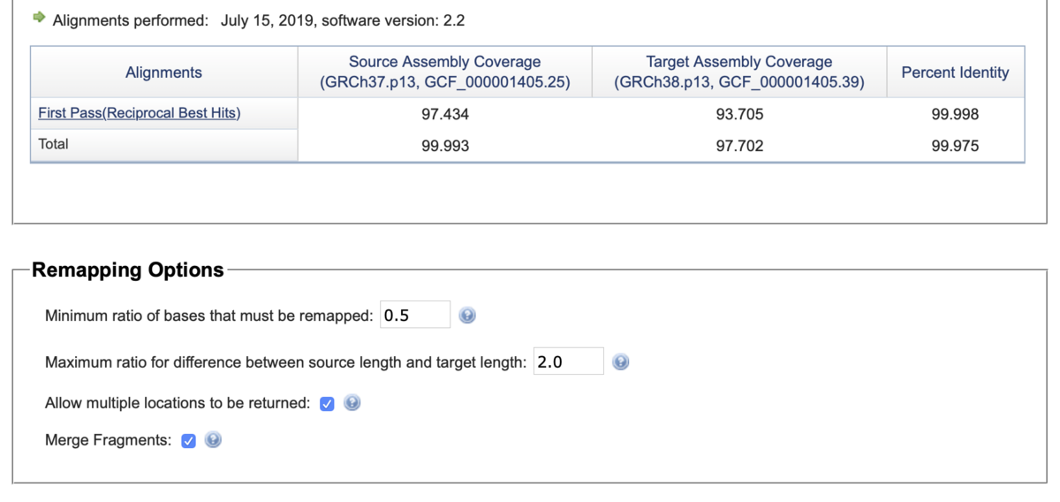Select the 93.705 coverage value

(739, 114)
